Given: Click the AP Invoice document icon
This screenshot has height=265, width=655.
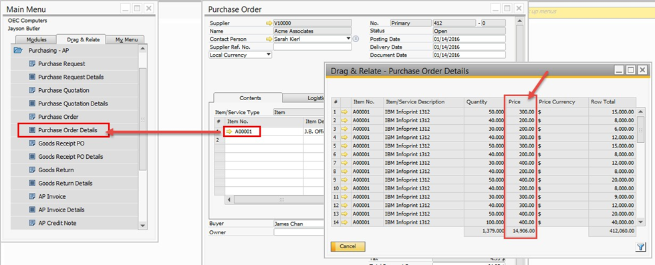Looking at the screenshot, I should point(32,196).
